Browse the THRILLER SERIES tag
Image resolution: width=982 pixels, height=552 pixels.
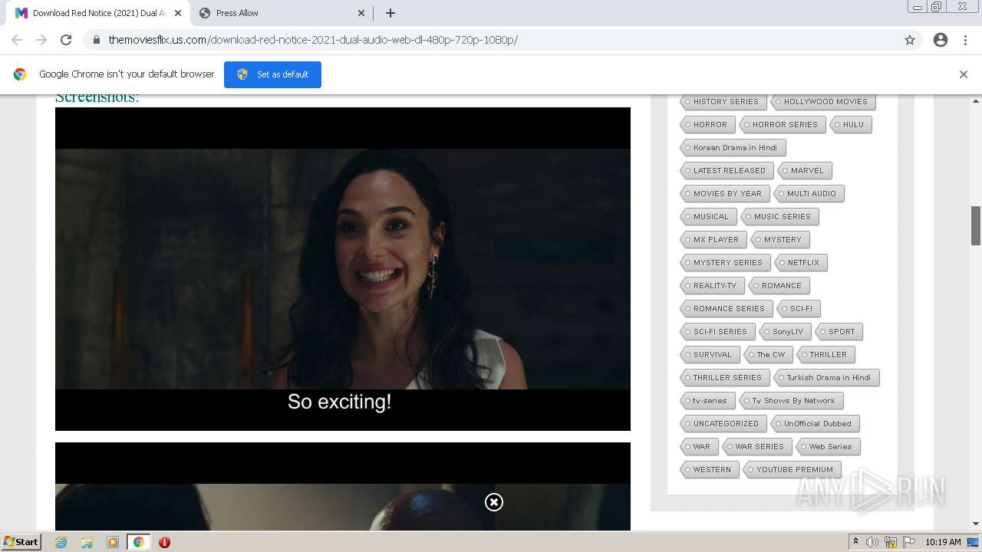(x=724, y=377)
